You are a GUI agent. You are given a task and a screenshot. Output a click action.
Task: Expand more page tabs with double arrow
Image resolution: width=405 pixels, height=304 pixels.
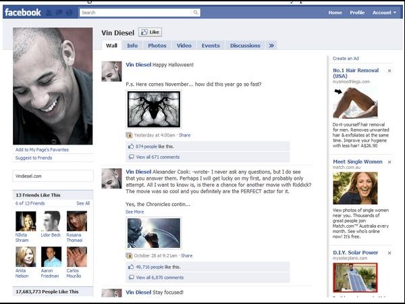point(271,46)
